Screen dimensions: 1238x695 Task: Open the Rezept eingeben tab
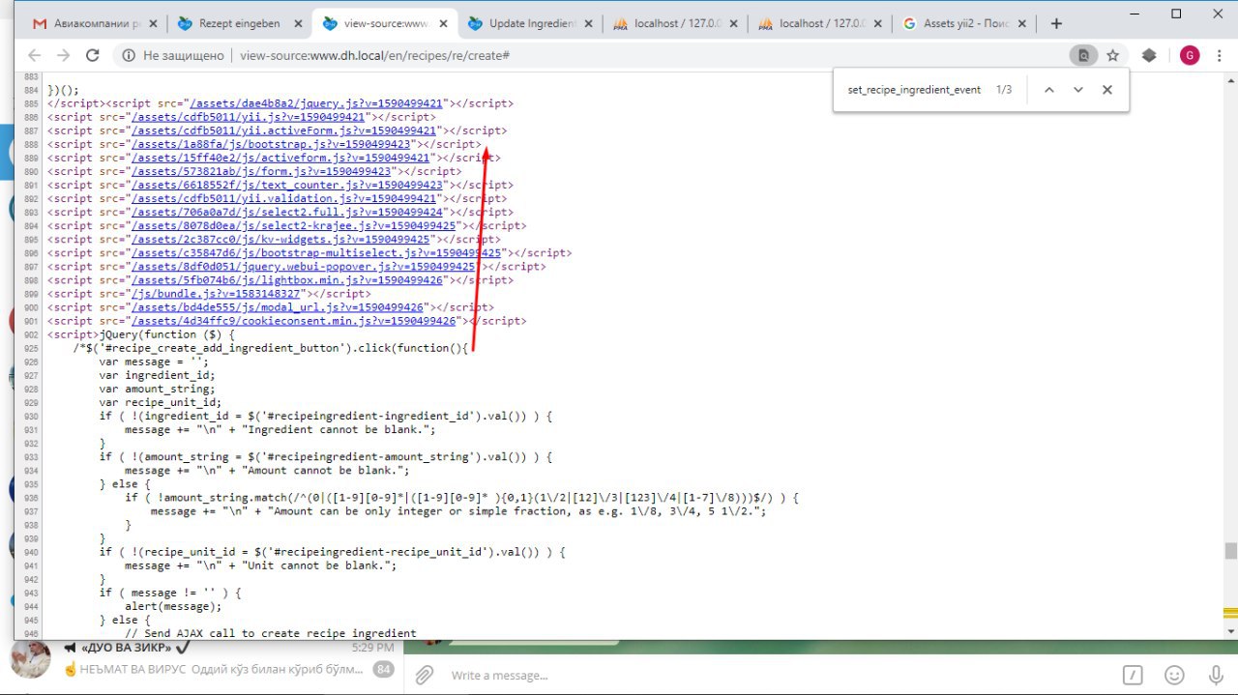(238, 23)
